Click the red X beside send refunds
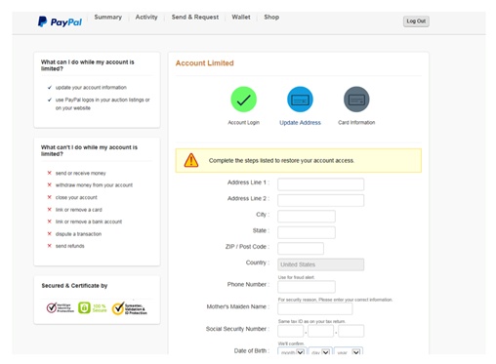This screenshot has width=496, height=364. [x=50, y=246]
